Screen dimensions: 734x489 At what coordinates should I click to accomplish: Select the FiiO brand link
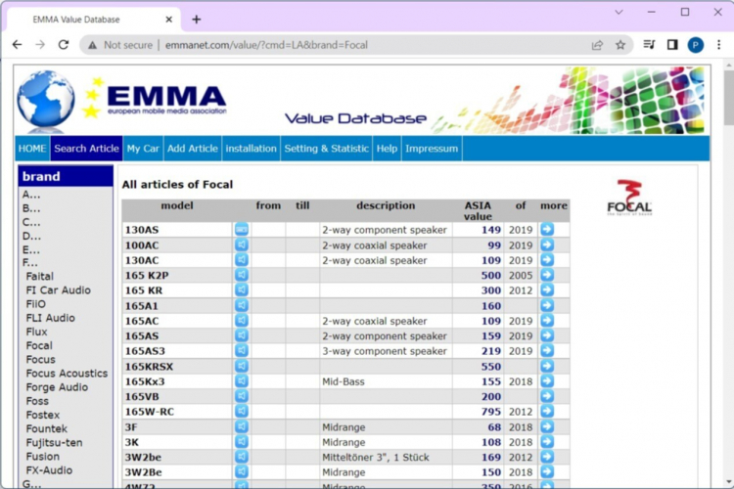(x=35, y=304)
